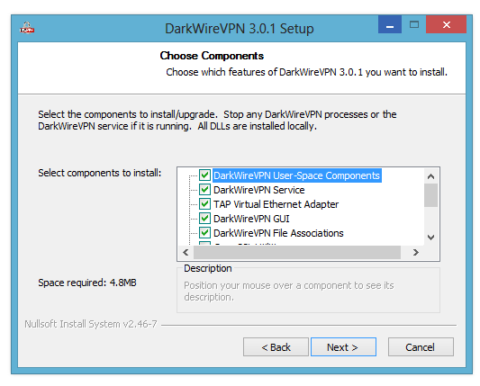The height and width of the screenshot is (386, 480).
Task: Proceed with the Next button
Action: 343,347
